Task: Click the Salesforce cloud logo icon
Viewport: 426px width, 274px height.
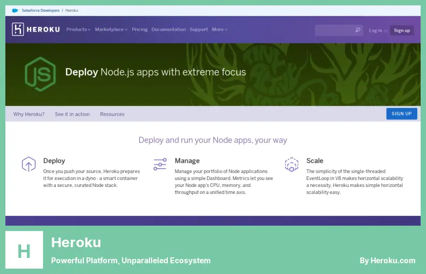Action: (x=15, y=10)
